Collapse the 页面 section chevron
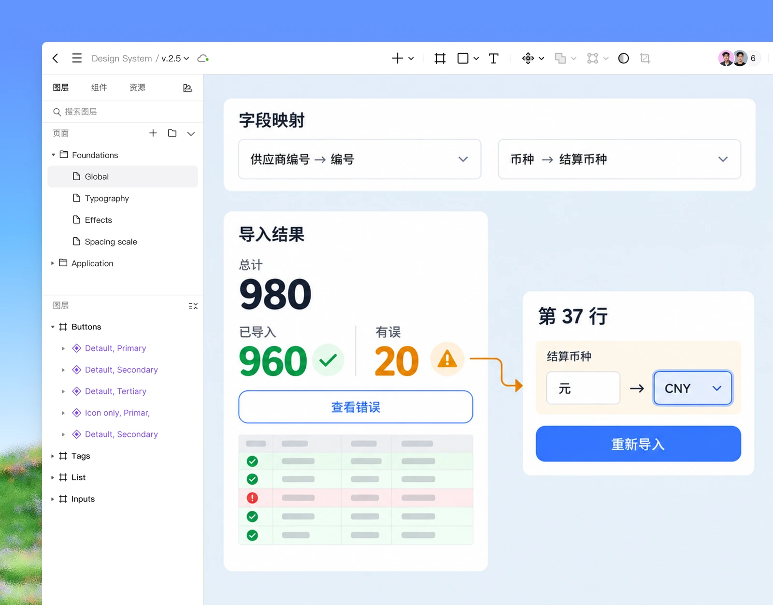Image resolution: width=773 pixels, height=605 pixels. pos(191,133)
